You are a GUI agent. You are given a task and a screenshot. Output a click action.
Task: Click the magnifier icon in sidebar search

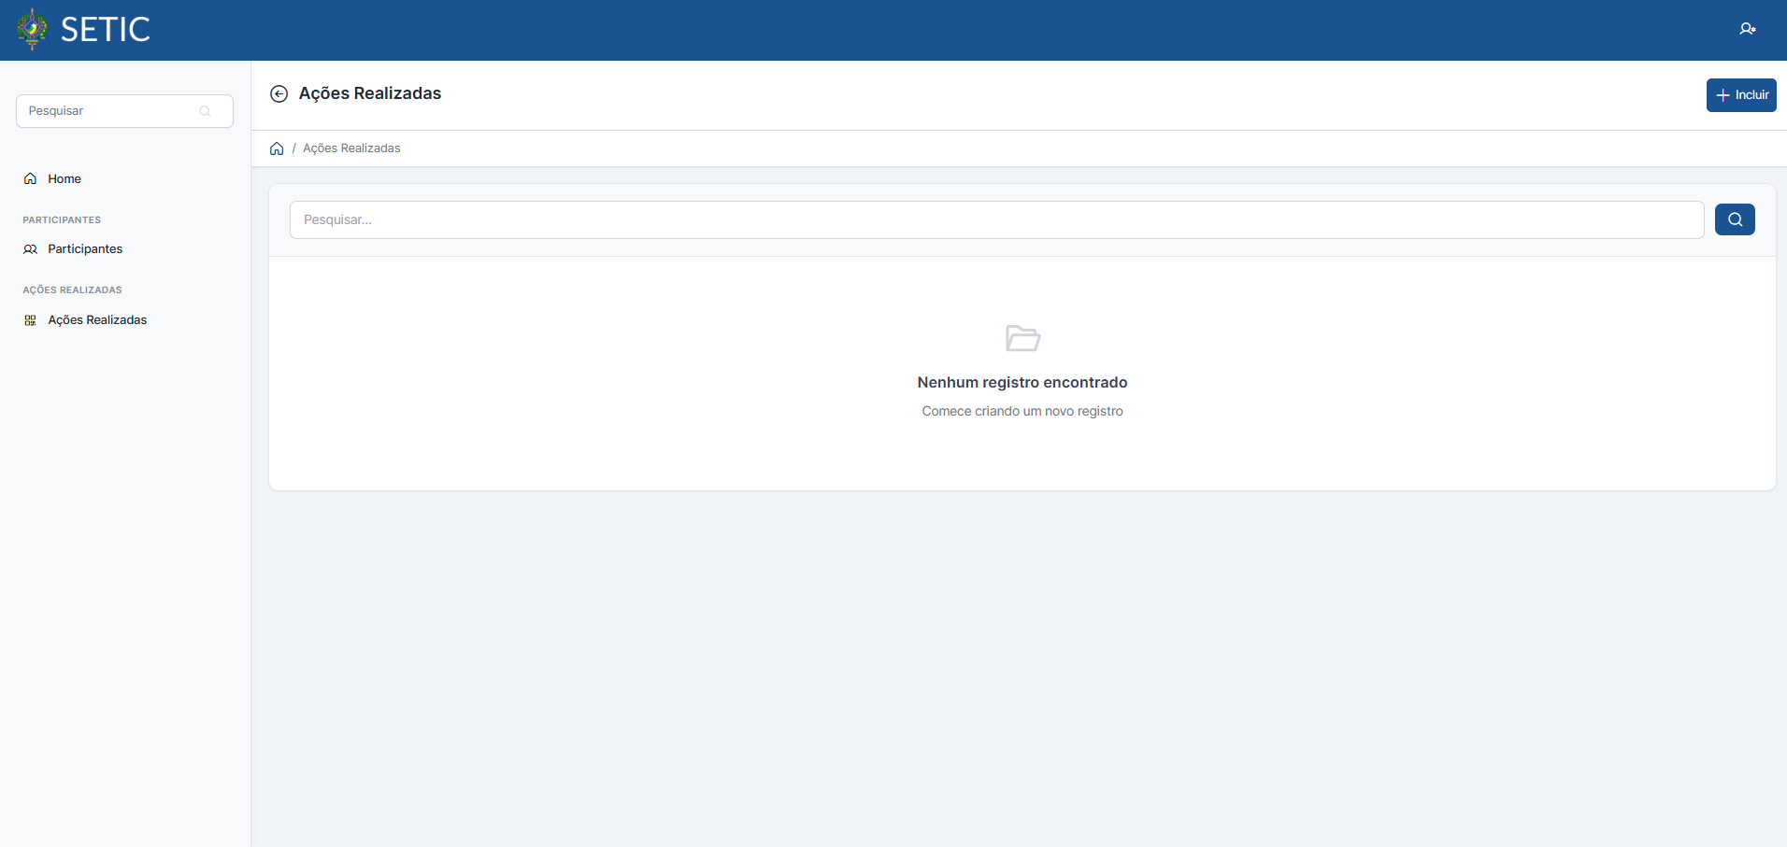click(206, 111)
